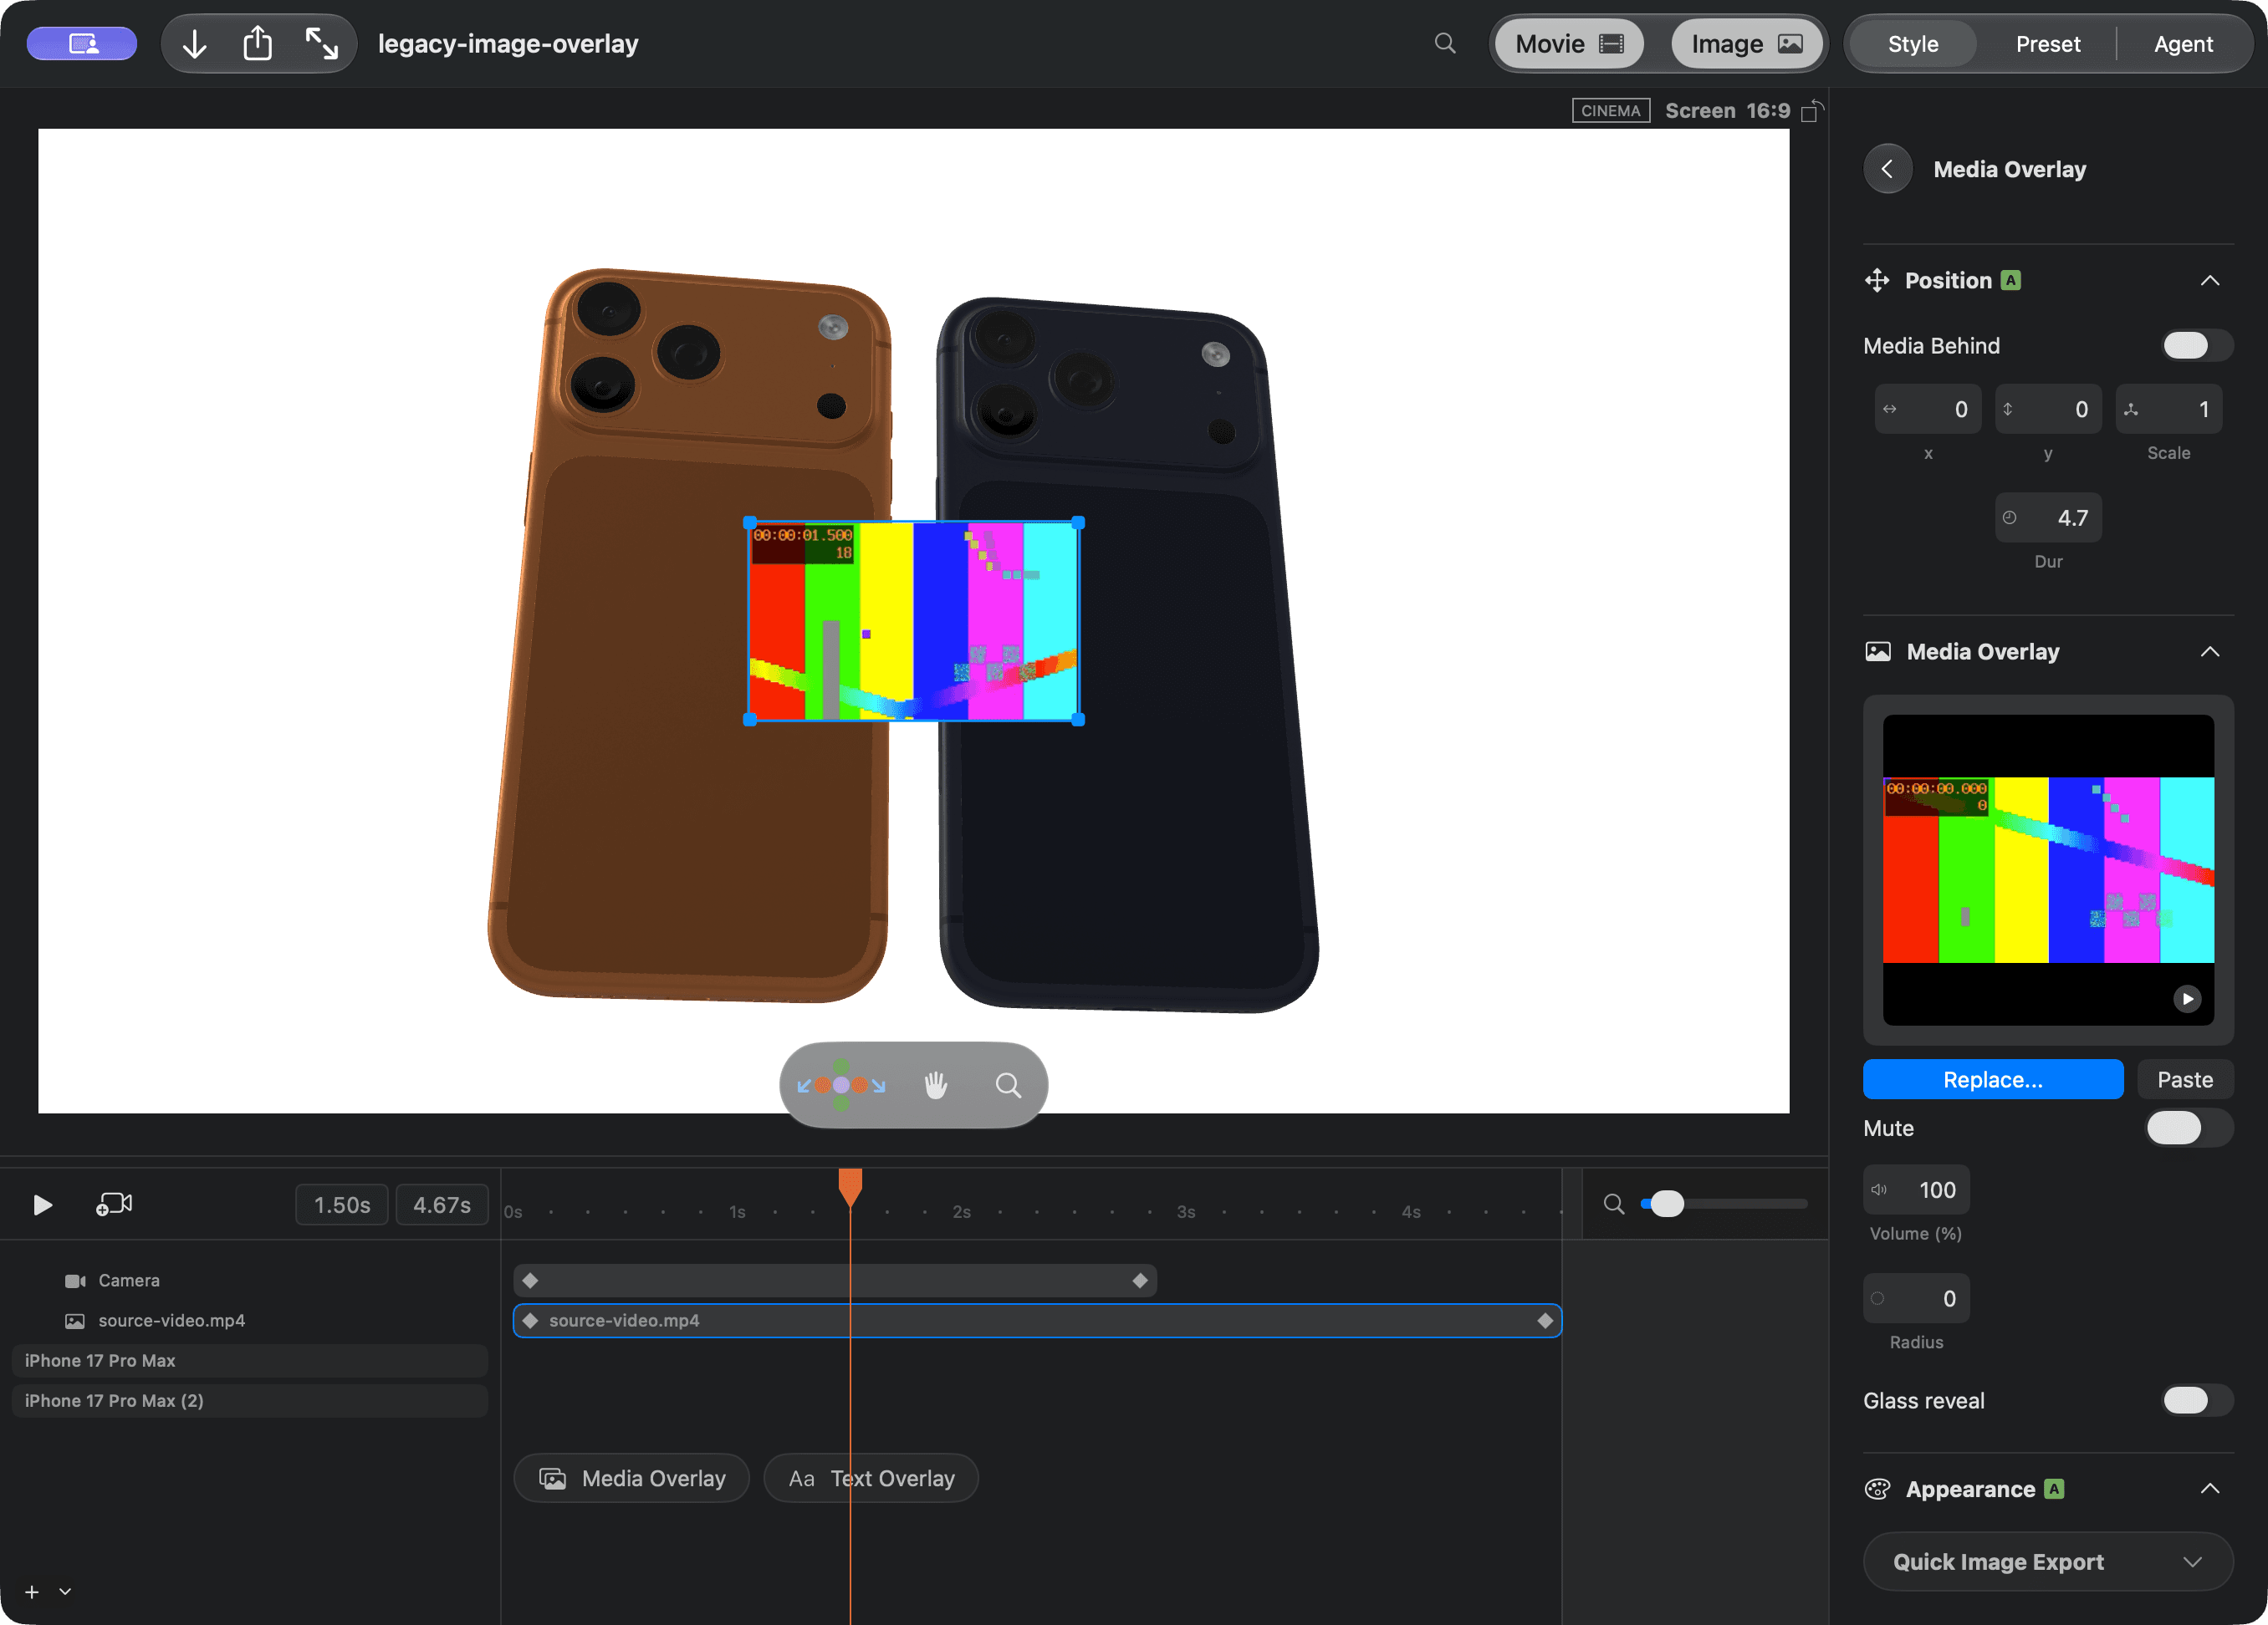Viewport: 2268px width, 1625px height.
Task: Collapse the Position section
Action: point(2210,281)
